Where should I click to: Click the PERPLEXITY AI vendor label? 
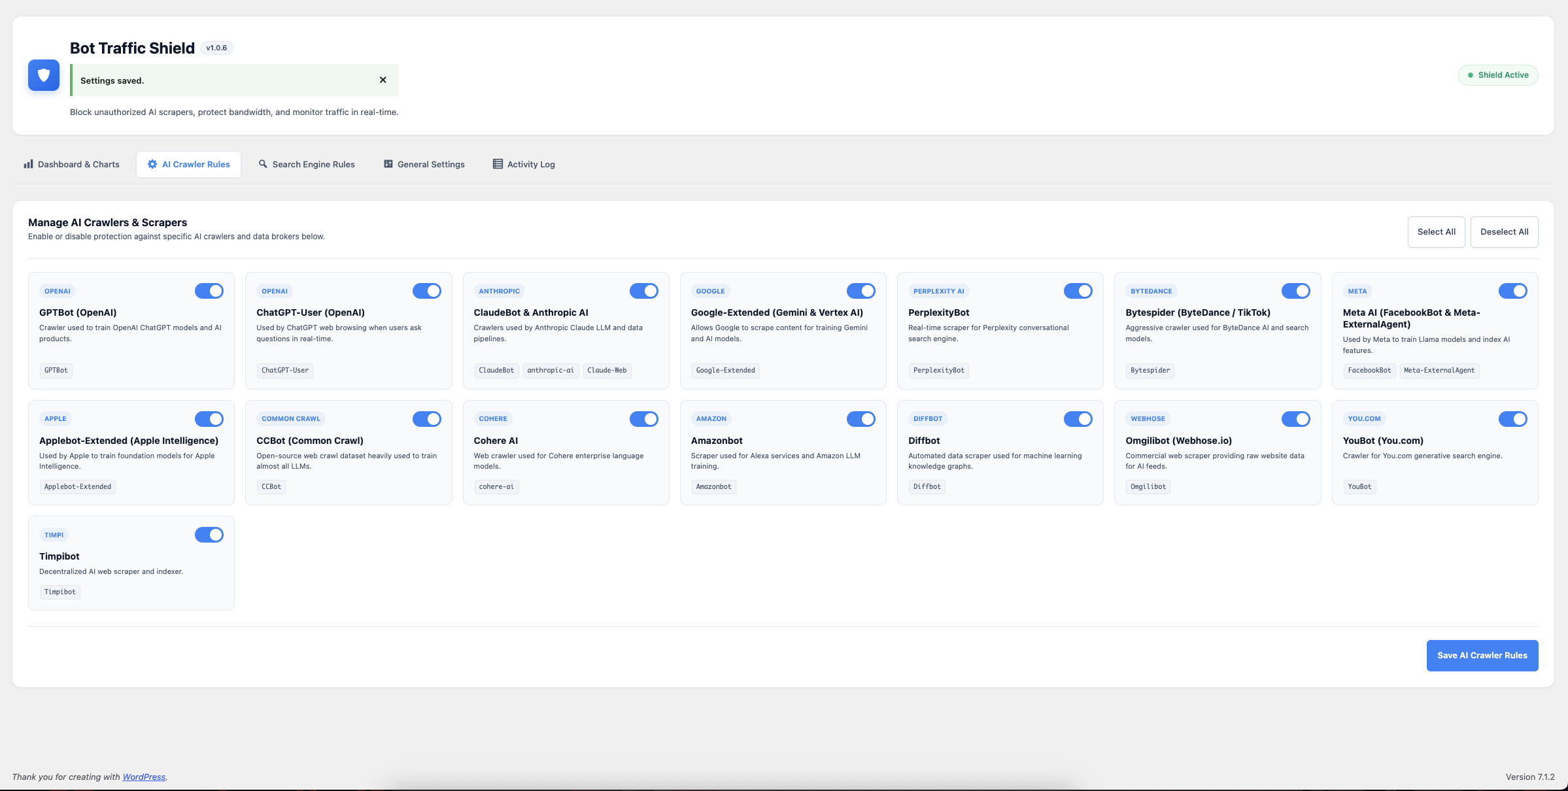pos(939,292)
